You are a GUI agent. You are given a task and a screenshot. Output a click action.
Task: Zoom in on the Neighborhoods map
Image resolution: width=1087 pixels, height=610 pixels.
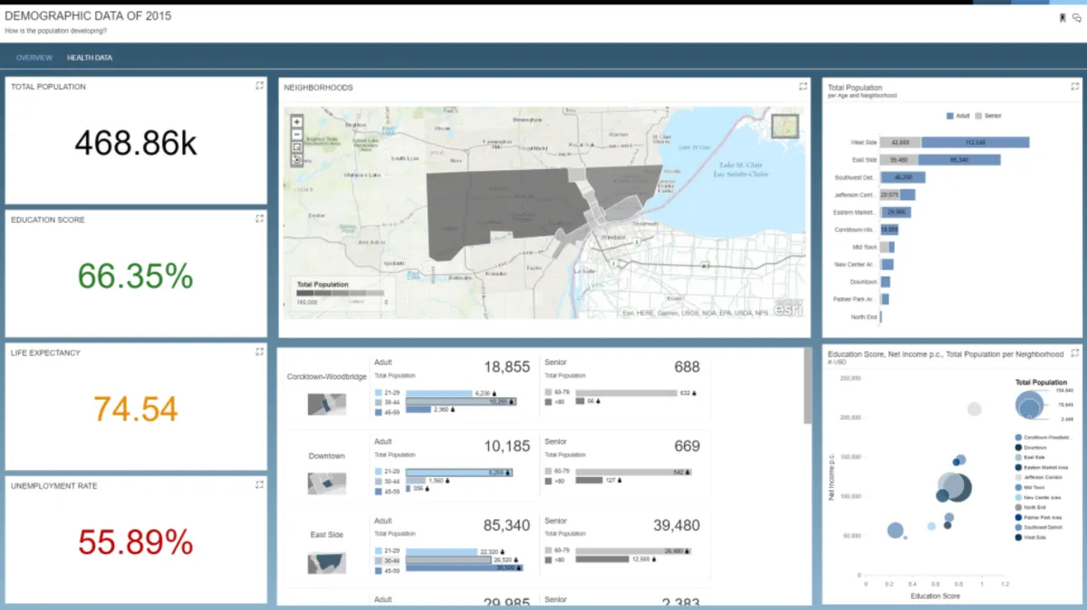(295, 119)
